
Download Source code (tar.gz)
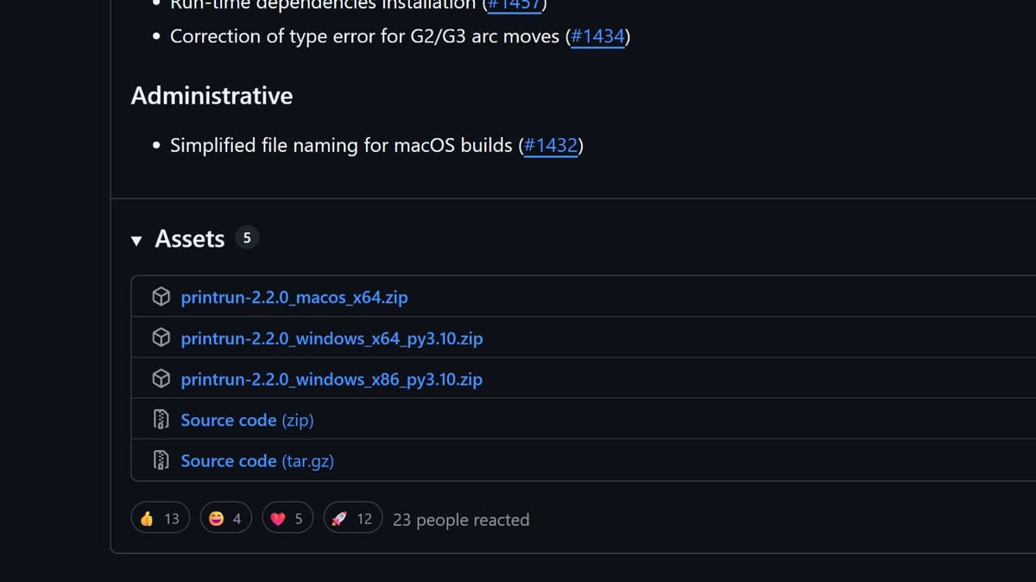(x=257, y=460)
